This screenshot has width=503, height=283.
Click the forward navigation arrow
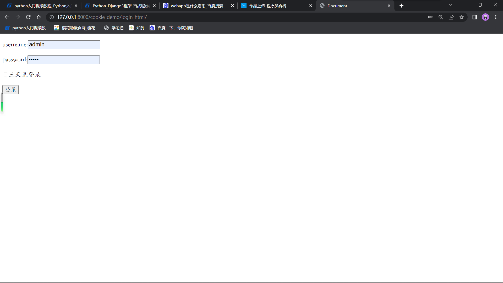pyautogui.click(x=18, y=17)
